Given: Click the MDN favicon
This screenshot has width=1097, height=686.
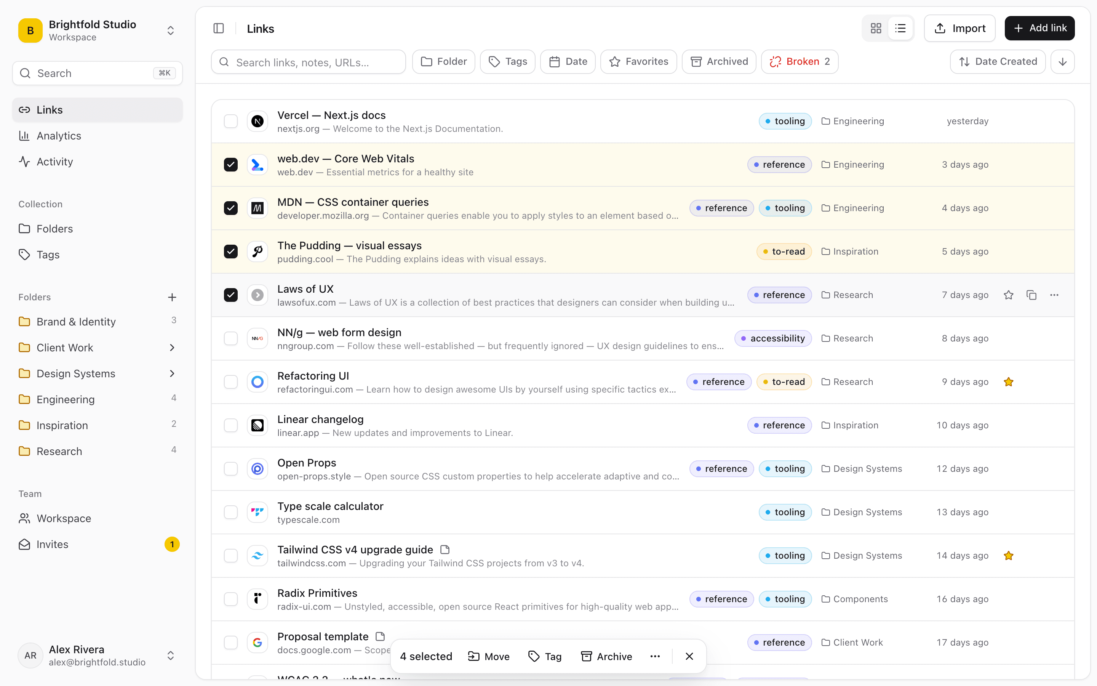Looking at the screenshot, I should 257,208.
